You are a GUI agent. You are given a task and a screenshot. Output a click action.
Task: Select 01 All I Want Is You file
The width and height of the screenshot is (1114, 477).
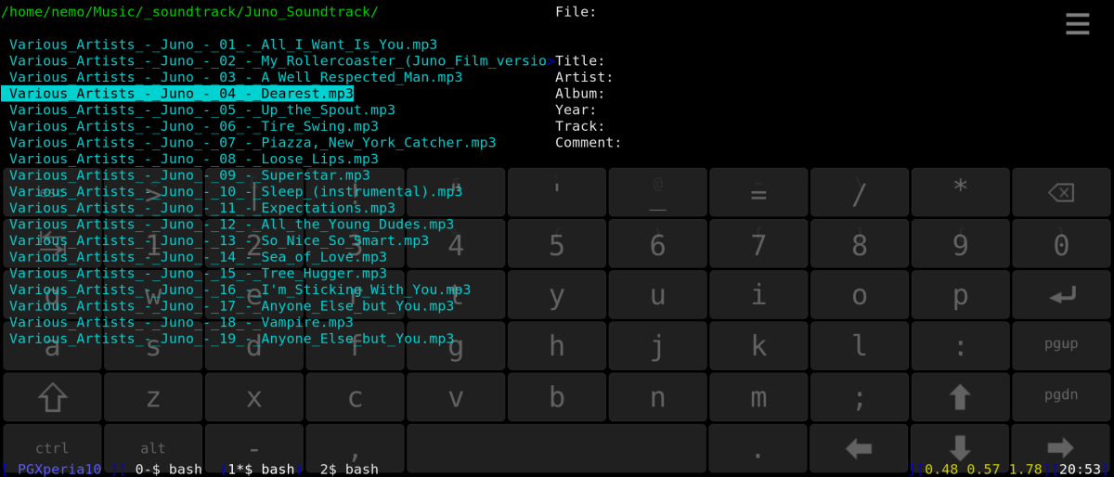pyautogui.click(x=223, y=45)
